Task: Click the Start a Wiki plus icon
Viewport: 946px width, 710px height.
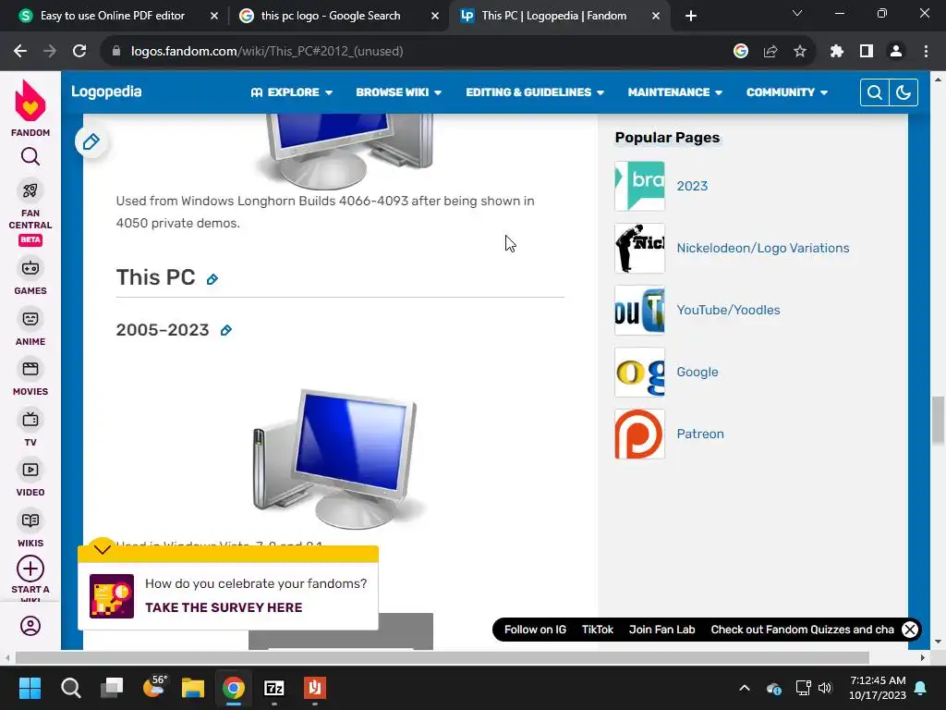Action: (30, 569)
